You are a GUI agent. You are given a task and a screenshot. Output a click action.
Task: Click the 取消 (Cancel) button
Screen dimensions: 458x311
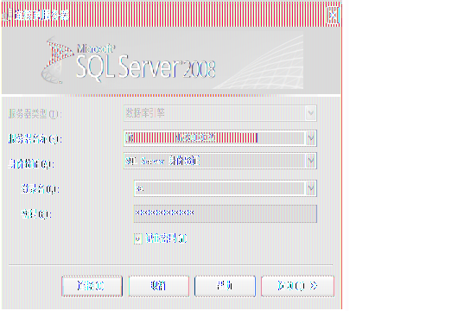coord(158,286)
